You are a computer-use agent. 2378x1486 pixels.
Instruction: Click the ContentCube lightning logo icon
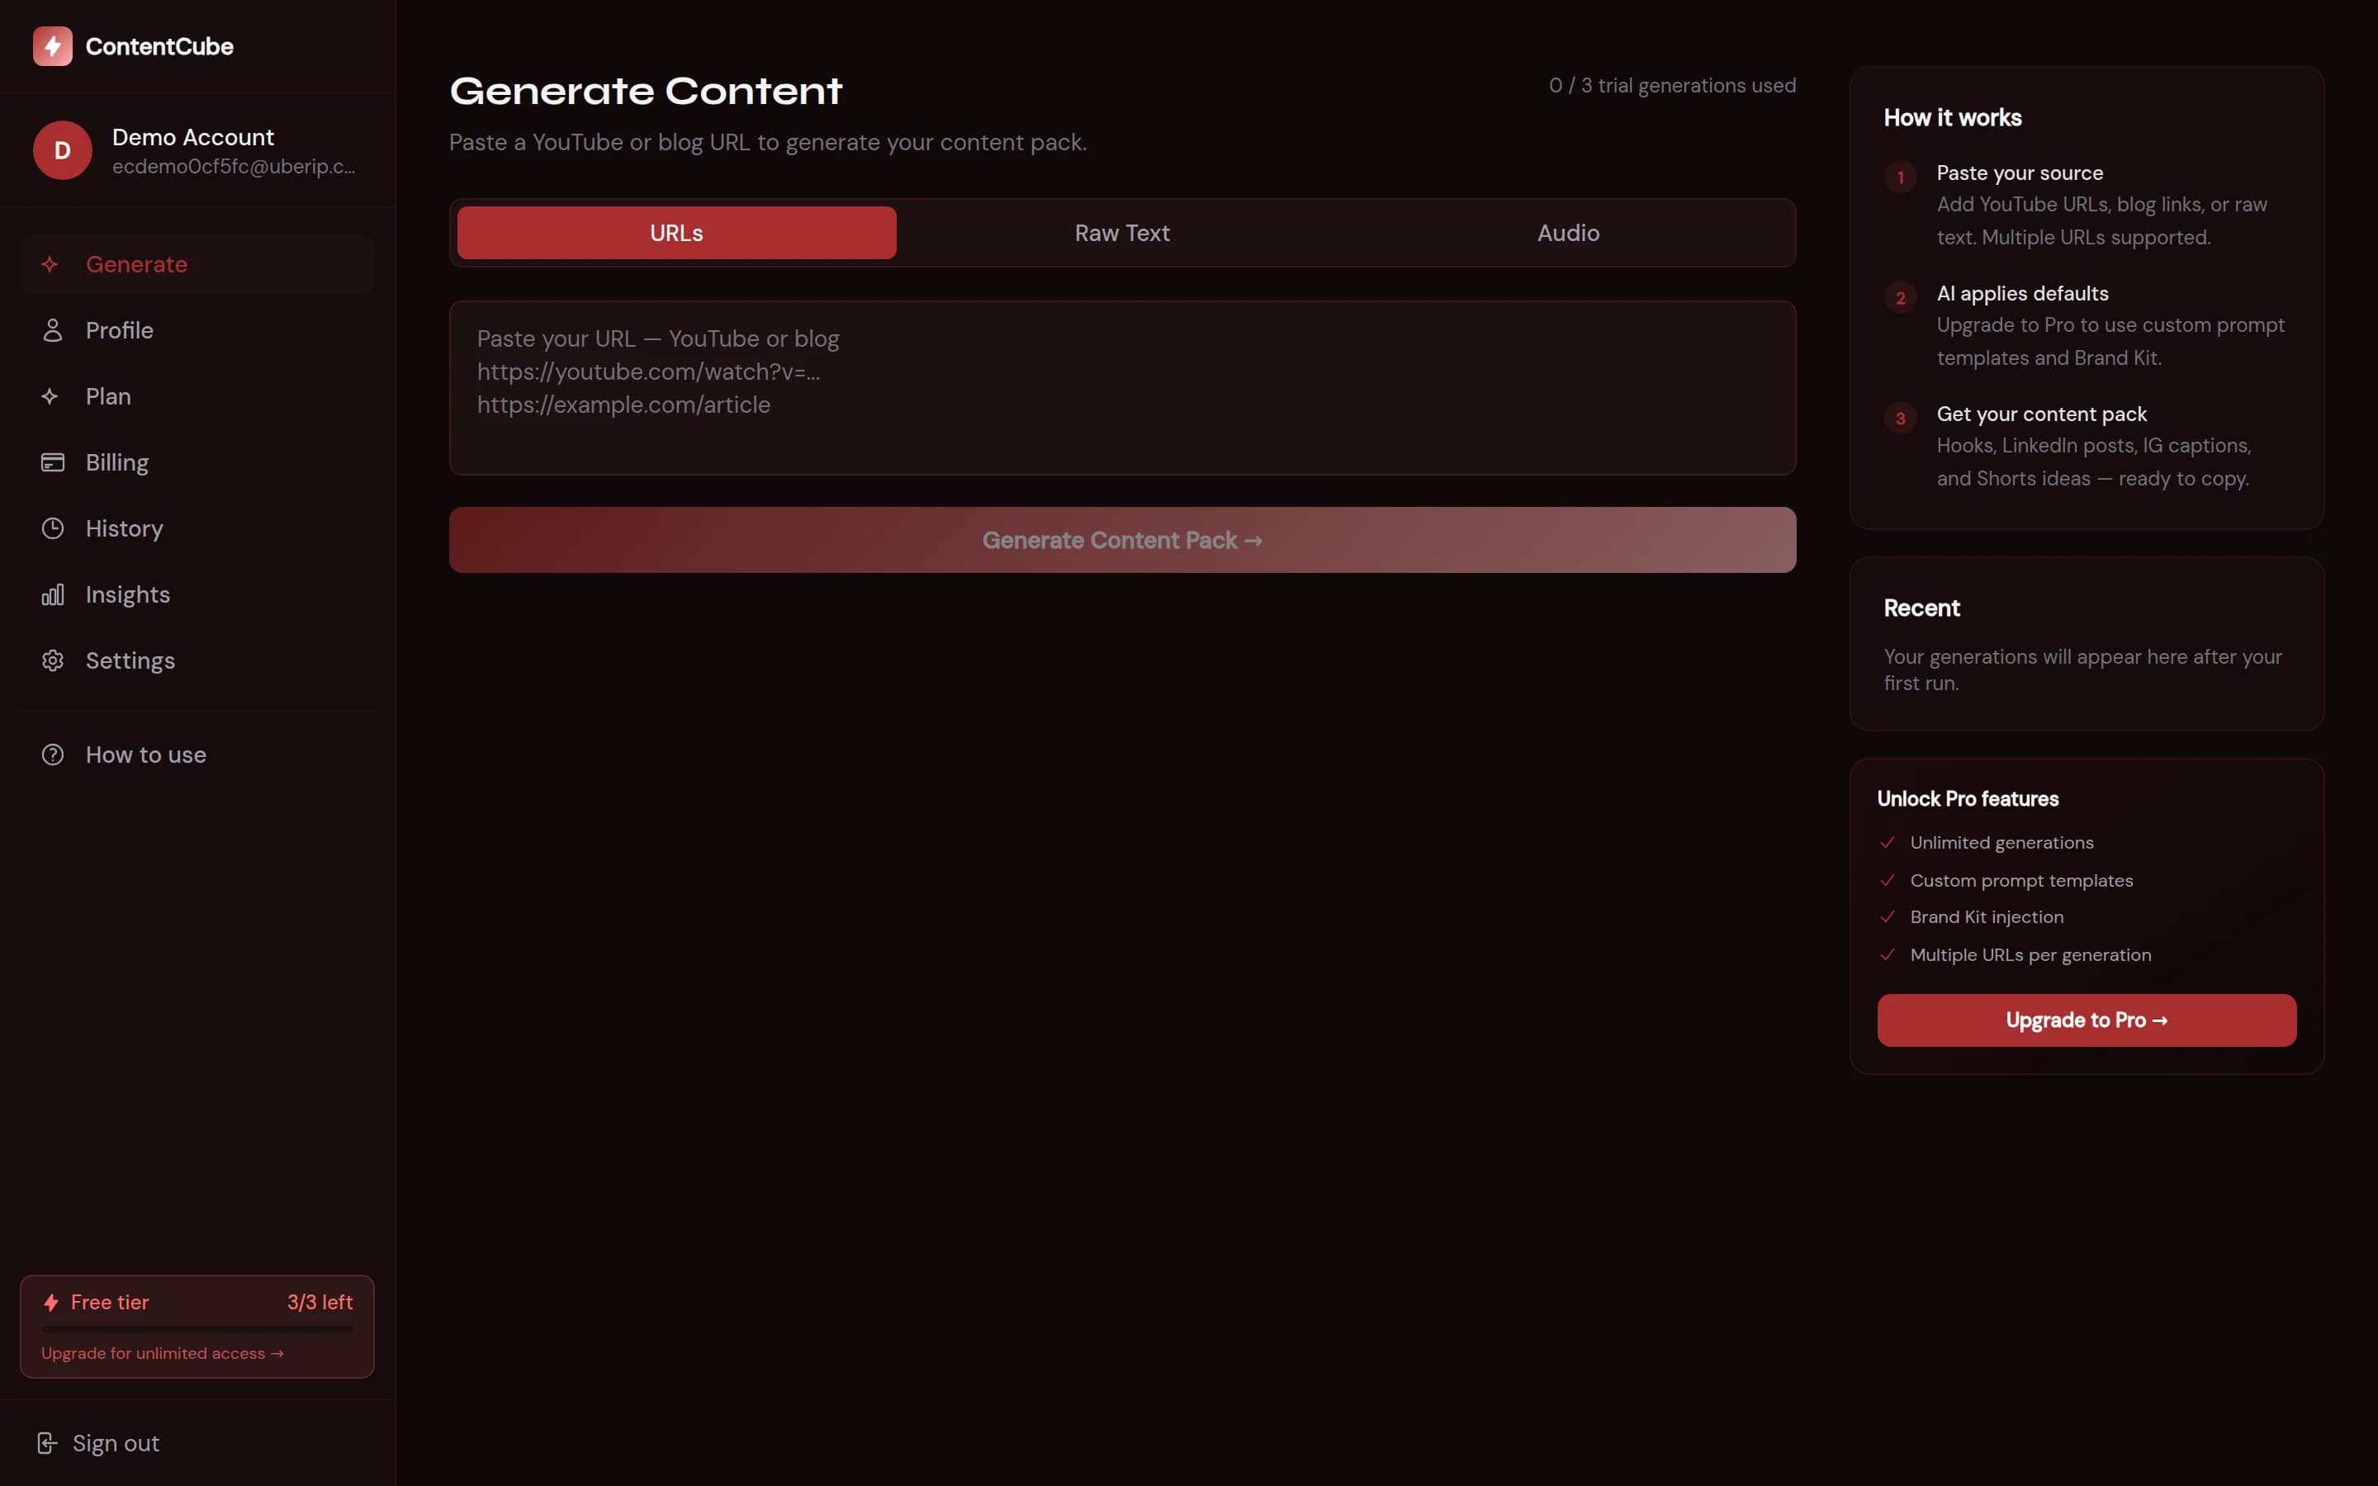coord(52,46)
